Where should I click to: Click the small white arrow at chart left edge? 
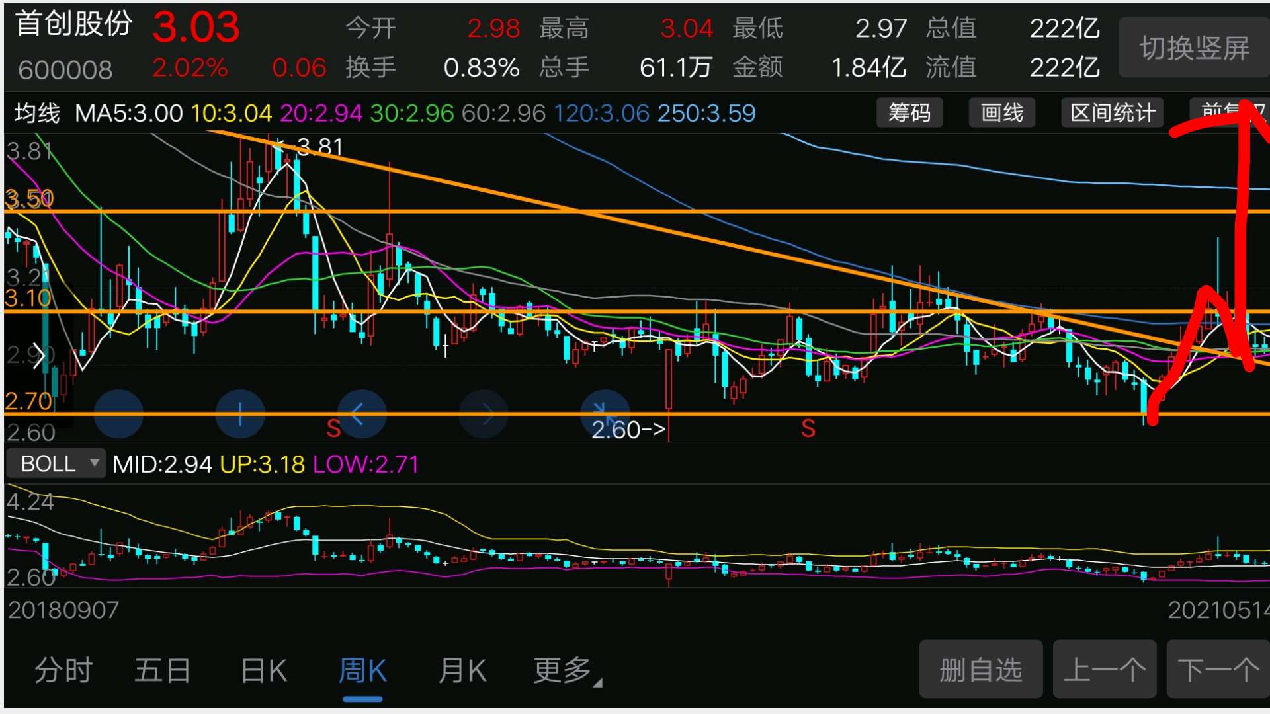click(38, 356)
